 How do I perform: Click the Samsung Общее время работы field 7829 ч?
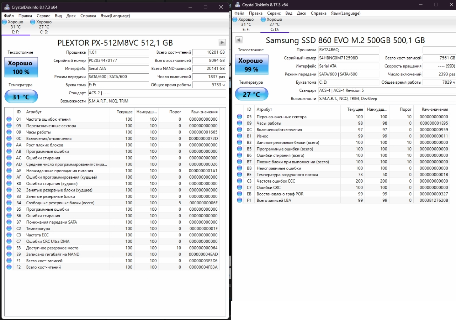(439, 82)
